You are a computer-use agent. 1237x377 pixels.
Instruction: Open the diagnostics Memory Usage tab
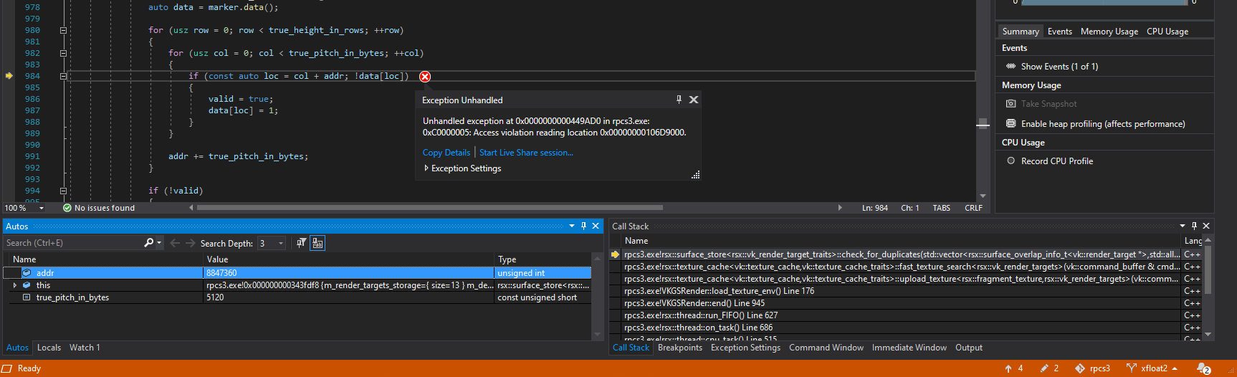coord(1109,32)
